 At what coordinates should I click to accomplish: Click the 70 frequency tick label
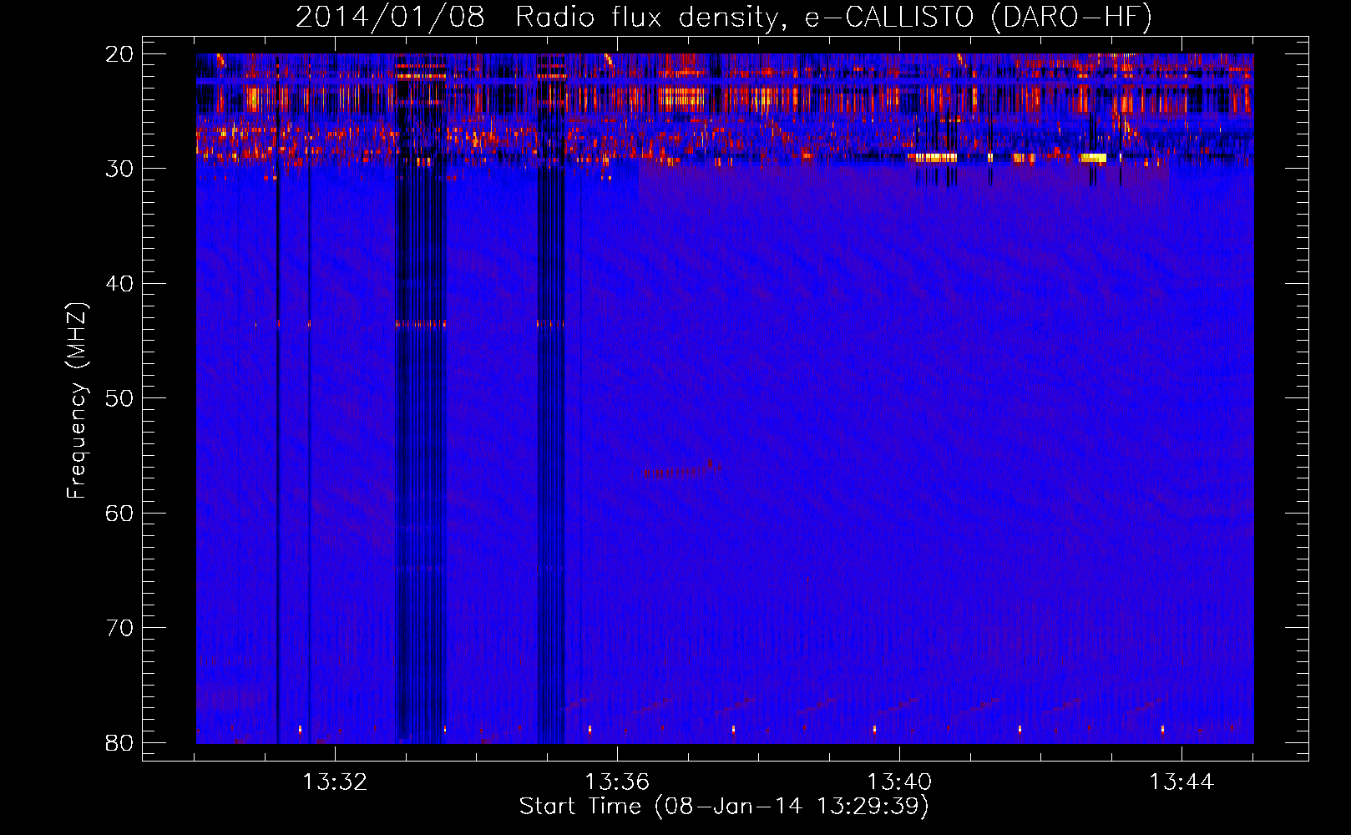click(x=119, y=628)
